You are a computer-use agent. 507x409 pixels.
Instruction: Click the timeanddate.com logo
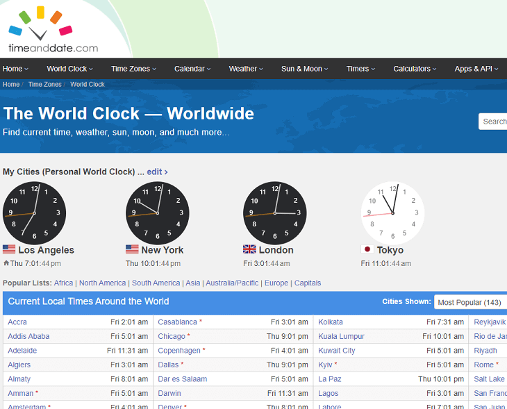point(53,30)
